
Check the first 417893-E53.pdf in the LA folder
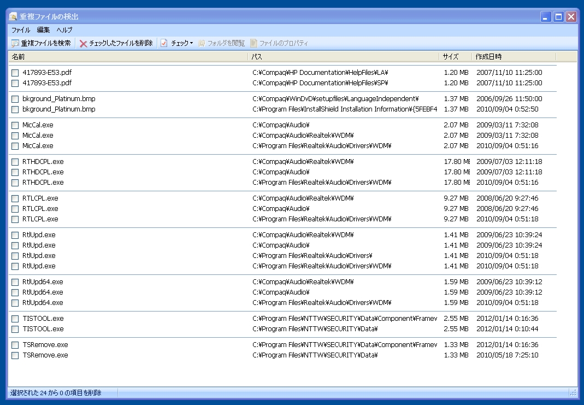[x=15, y=73]
